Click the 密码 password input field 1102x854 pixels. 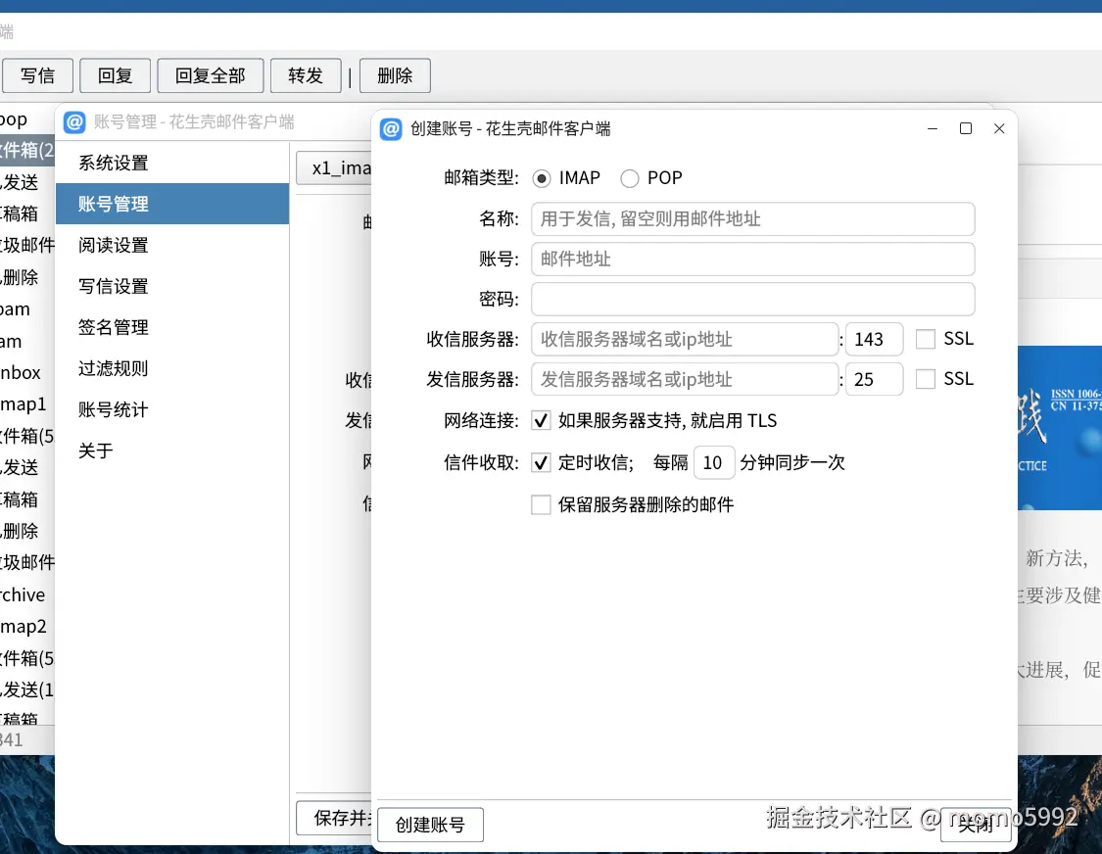pos(751,299)
